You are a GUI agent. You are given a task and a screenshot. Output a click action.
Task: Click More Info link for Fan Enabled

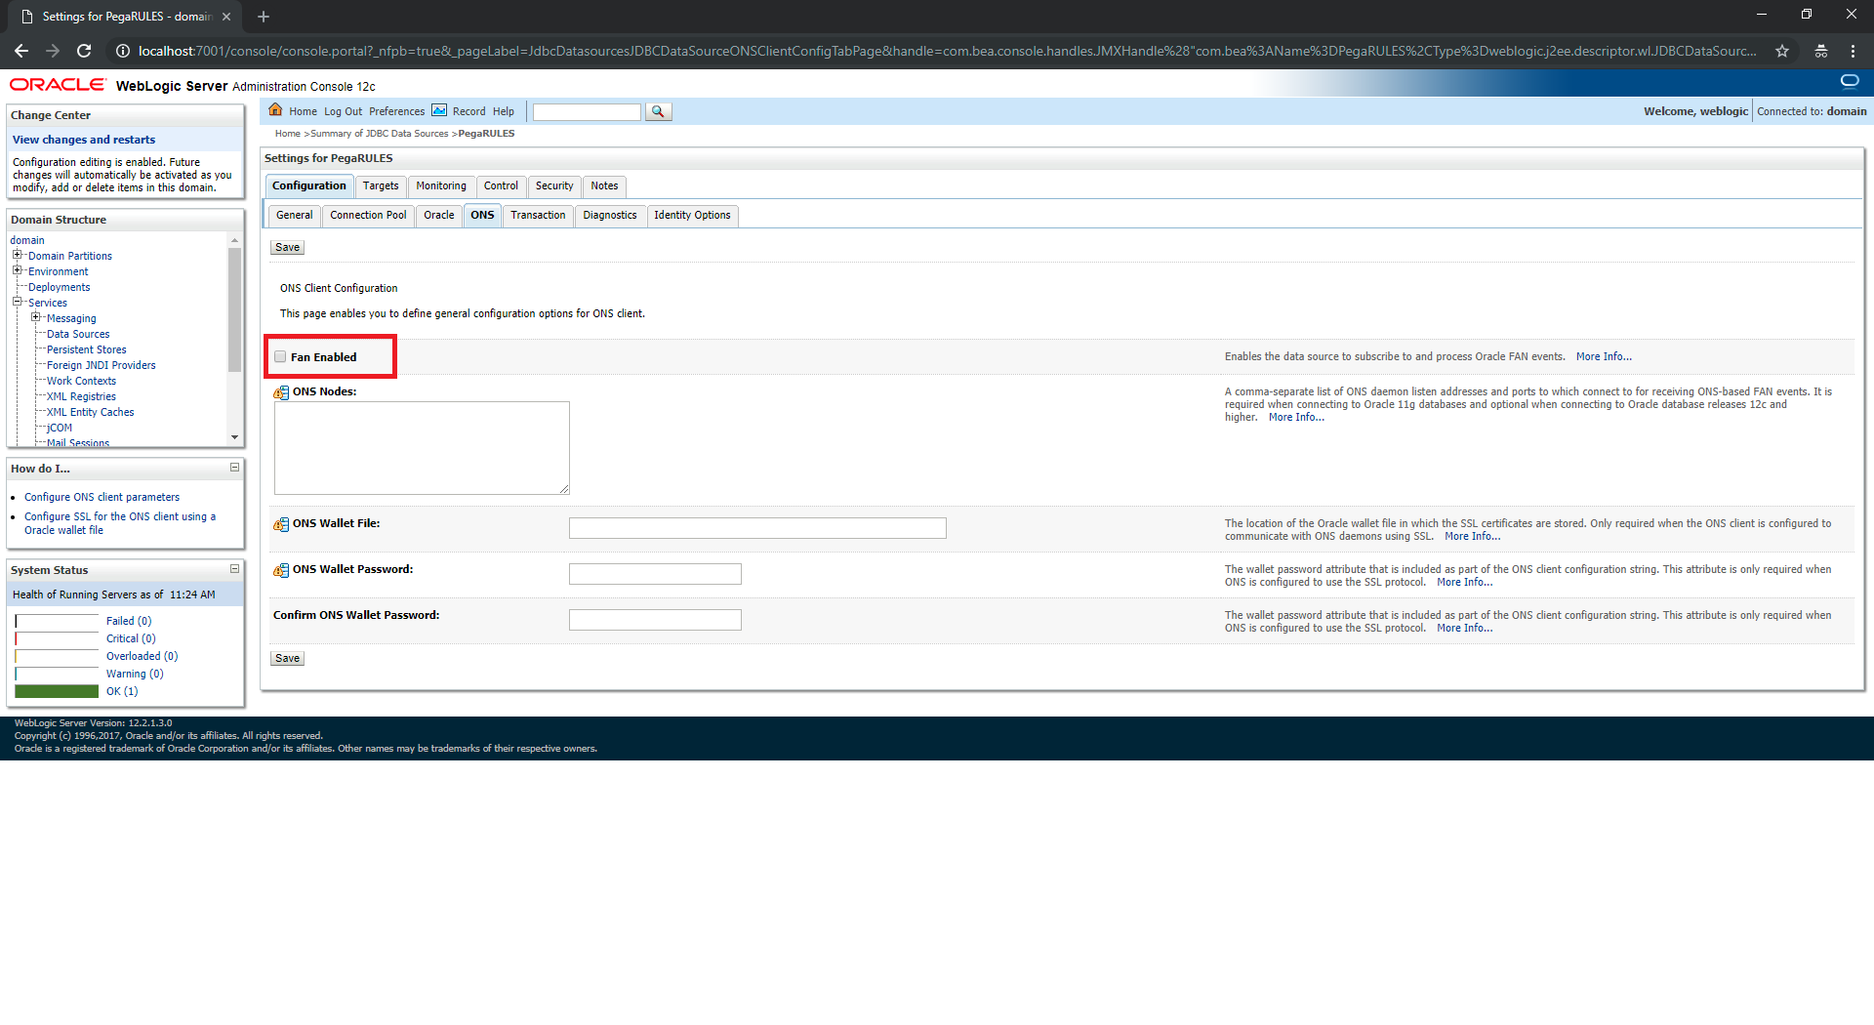tap(1604, 357)
